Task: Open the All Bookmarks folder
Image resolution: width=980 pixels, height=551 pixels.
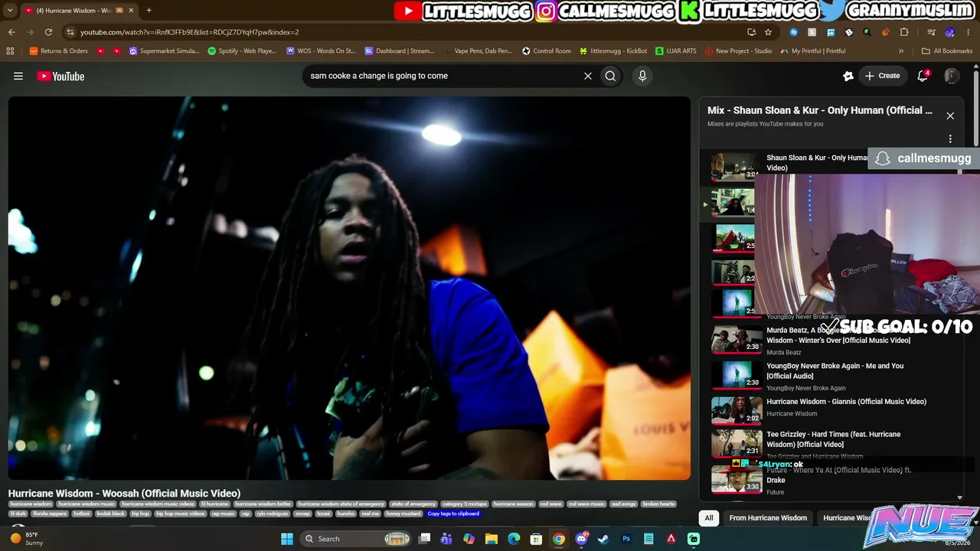Action: pos(947,51)
